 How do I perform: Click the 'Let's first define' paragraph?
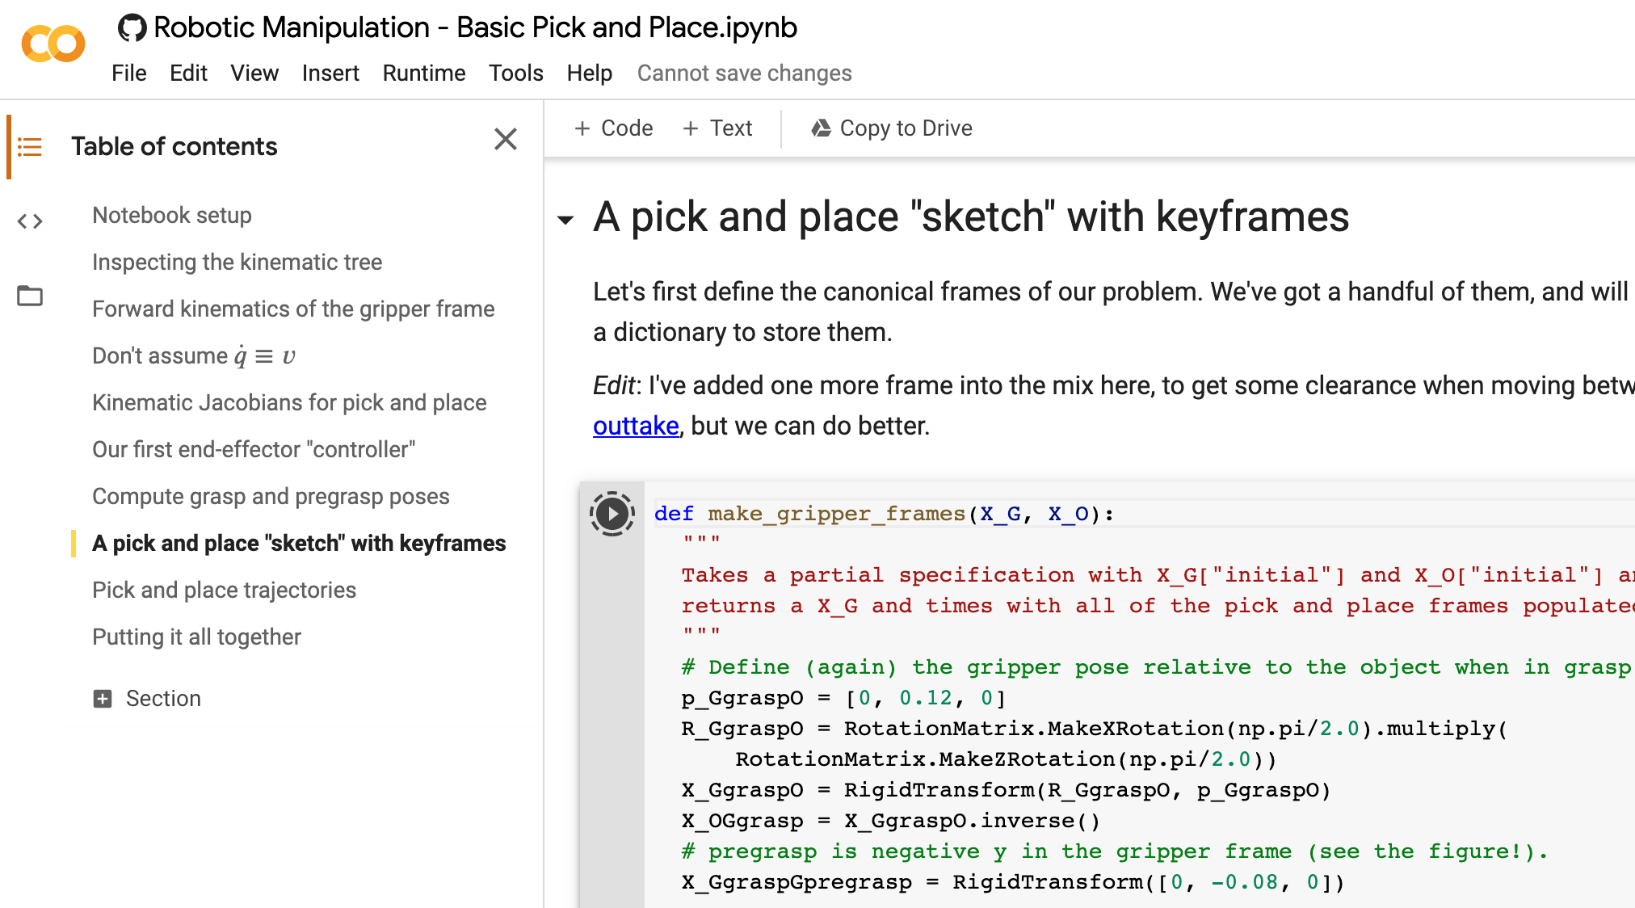(x=1111, y=312)
